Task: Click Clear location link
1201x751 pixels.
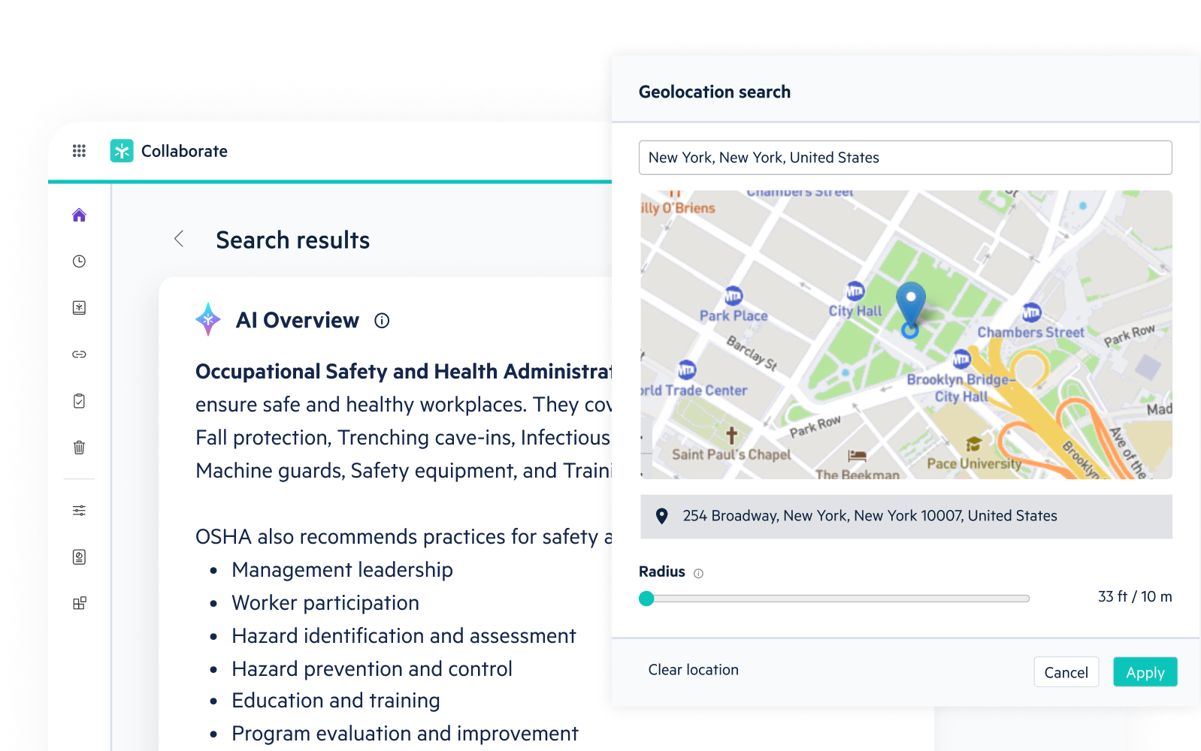Action: pyautogui.click(x=693, y=670)
